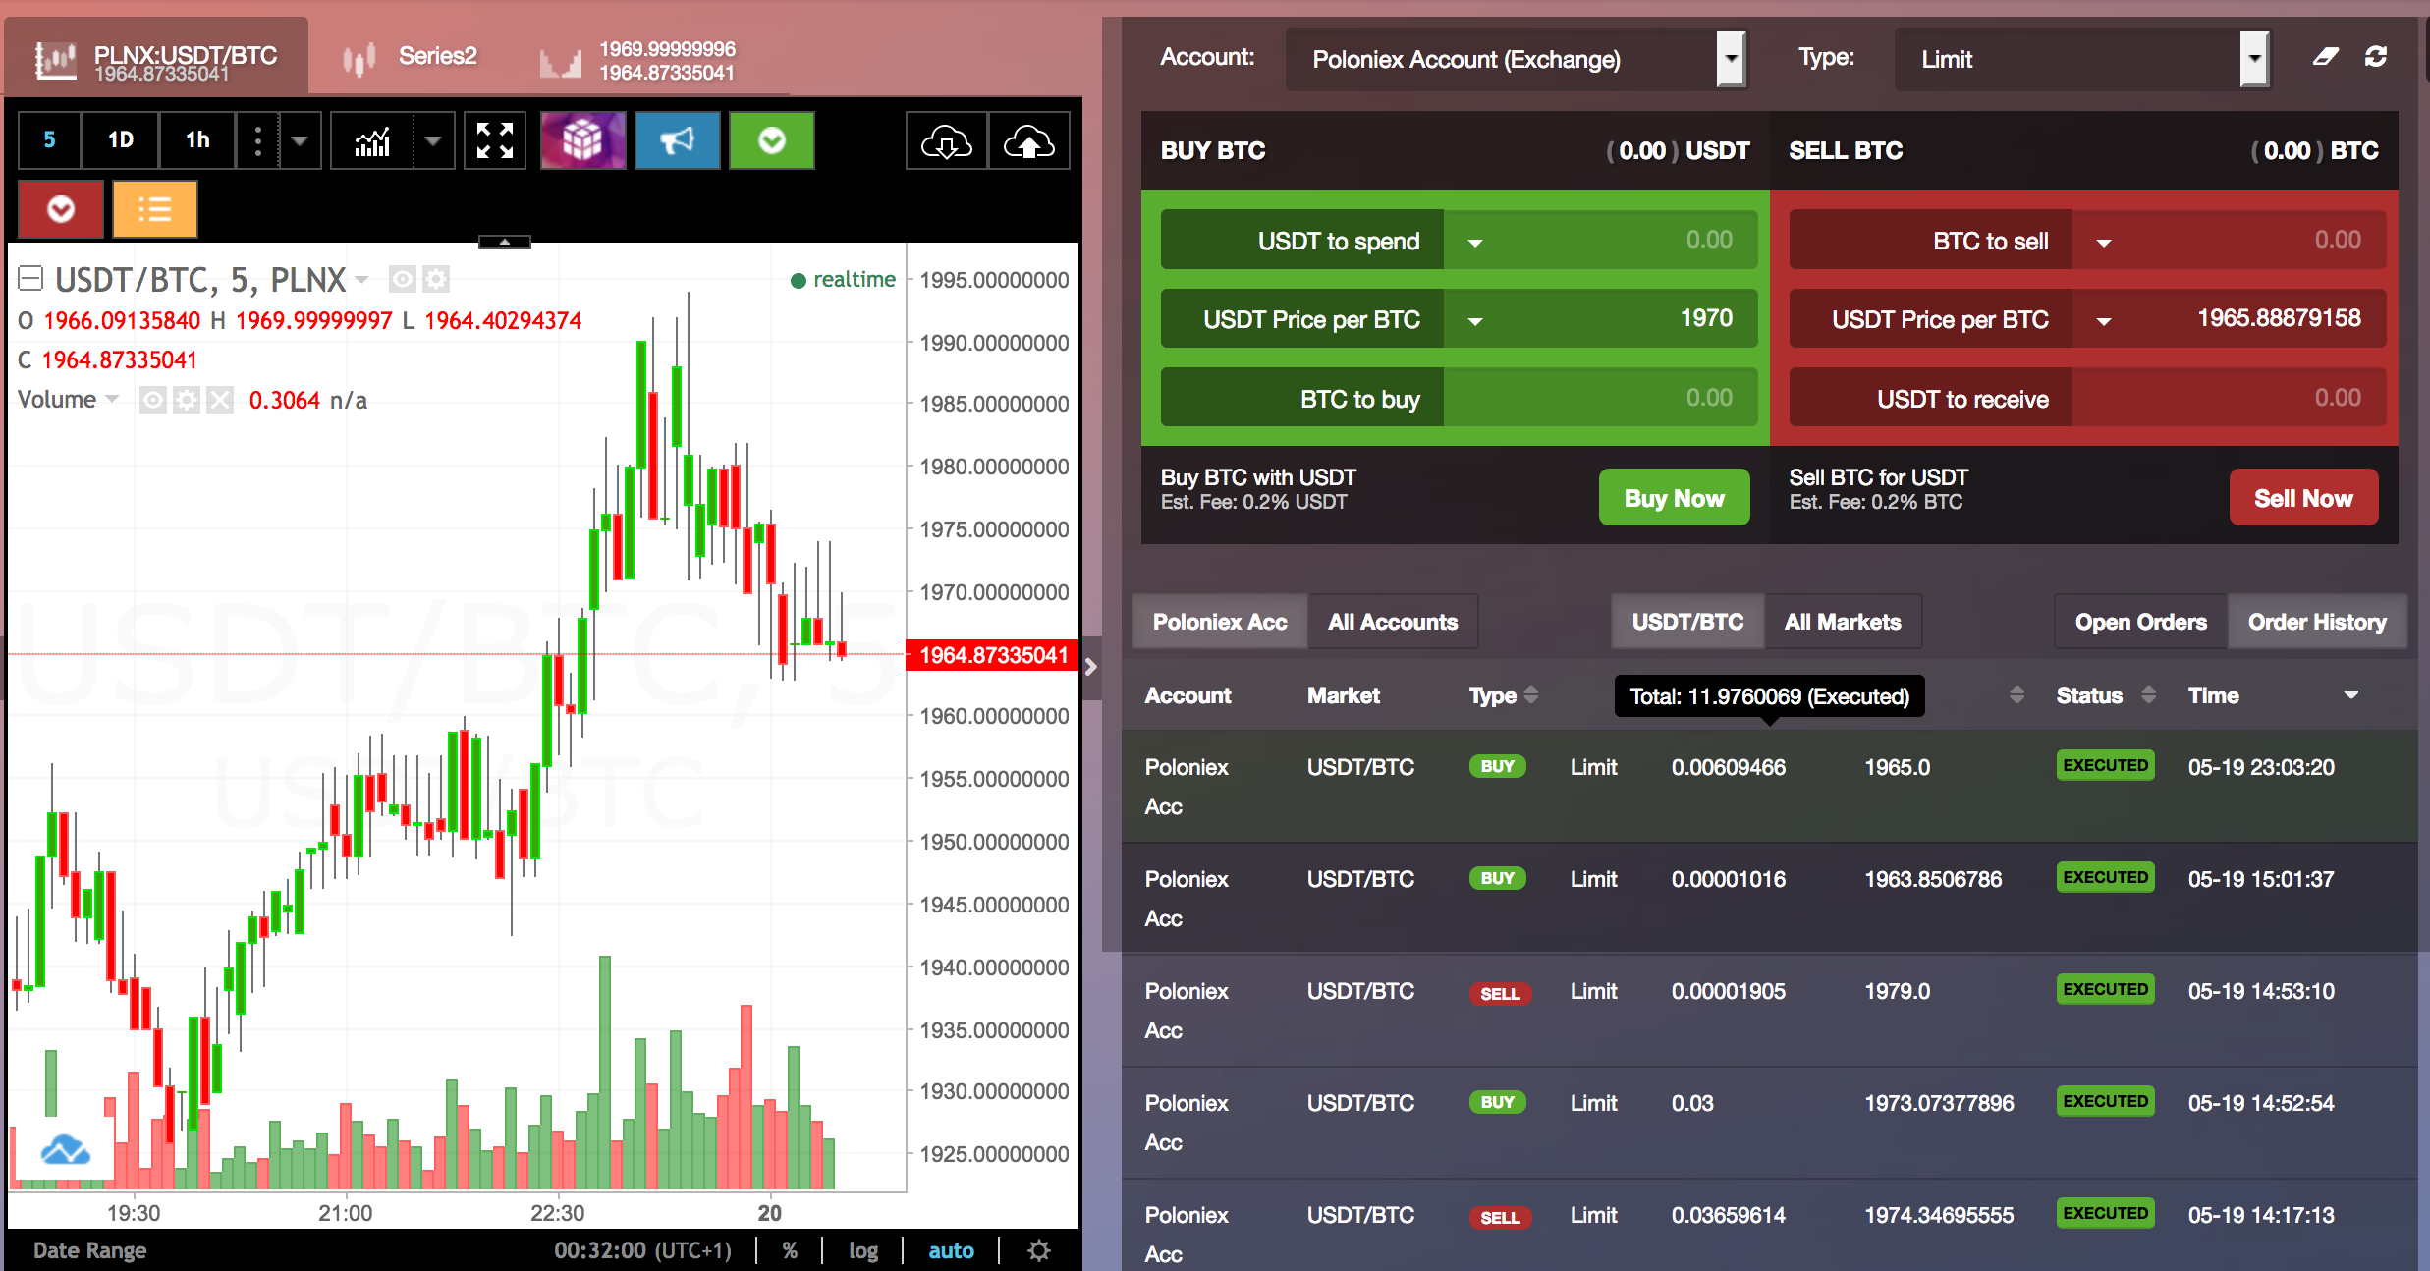Open the order Type Limit dropdown
Viewport: 2430px width, 1271px height.
[2082, 59]
